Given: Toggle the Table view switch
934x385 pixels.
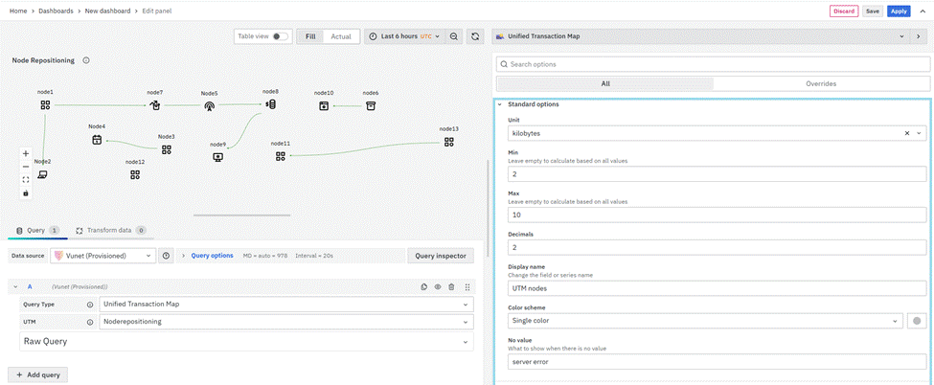Looking at the screenshot, I should [x=280, y=36].
